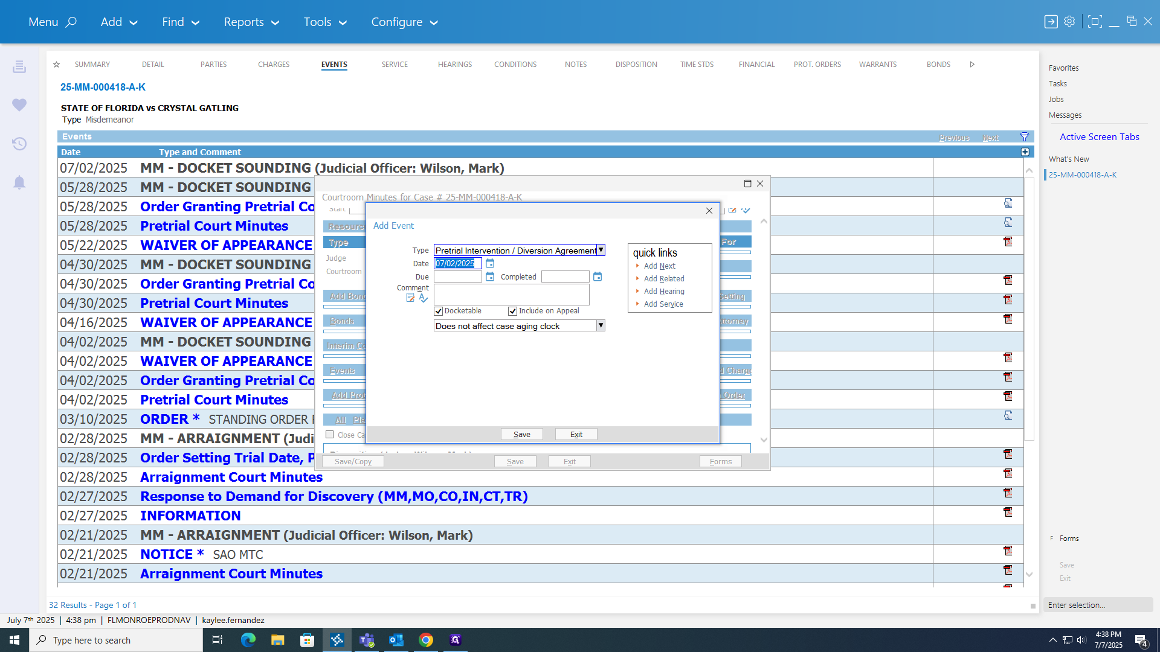The image size is (1160, 652).
Task: Expand the Configure menu
Action: [x=404, y=22]
